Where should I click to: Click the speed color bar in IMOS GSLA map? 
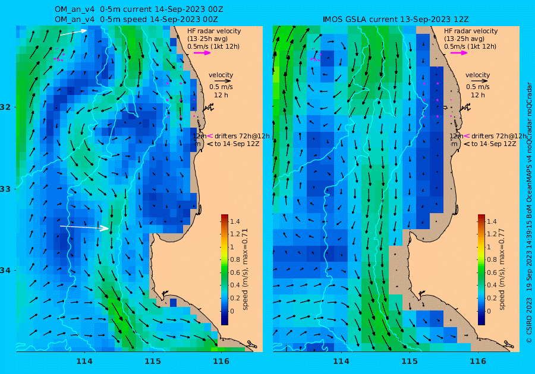point(481,270)
